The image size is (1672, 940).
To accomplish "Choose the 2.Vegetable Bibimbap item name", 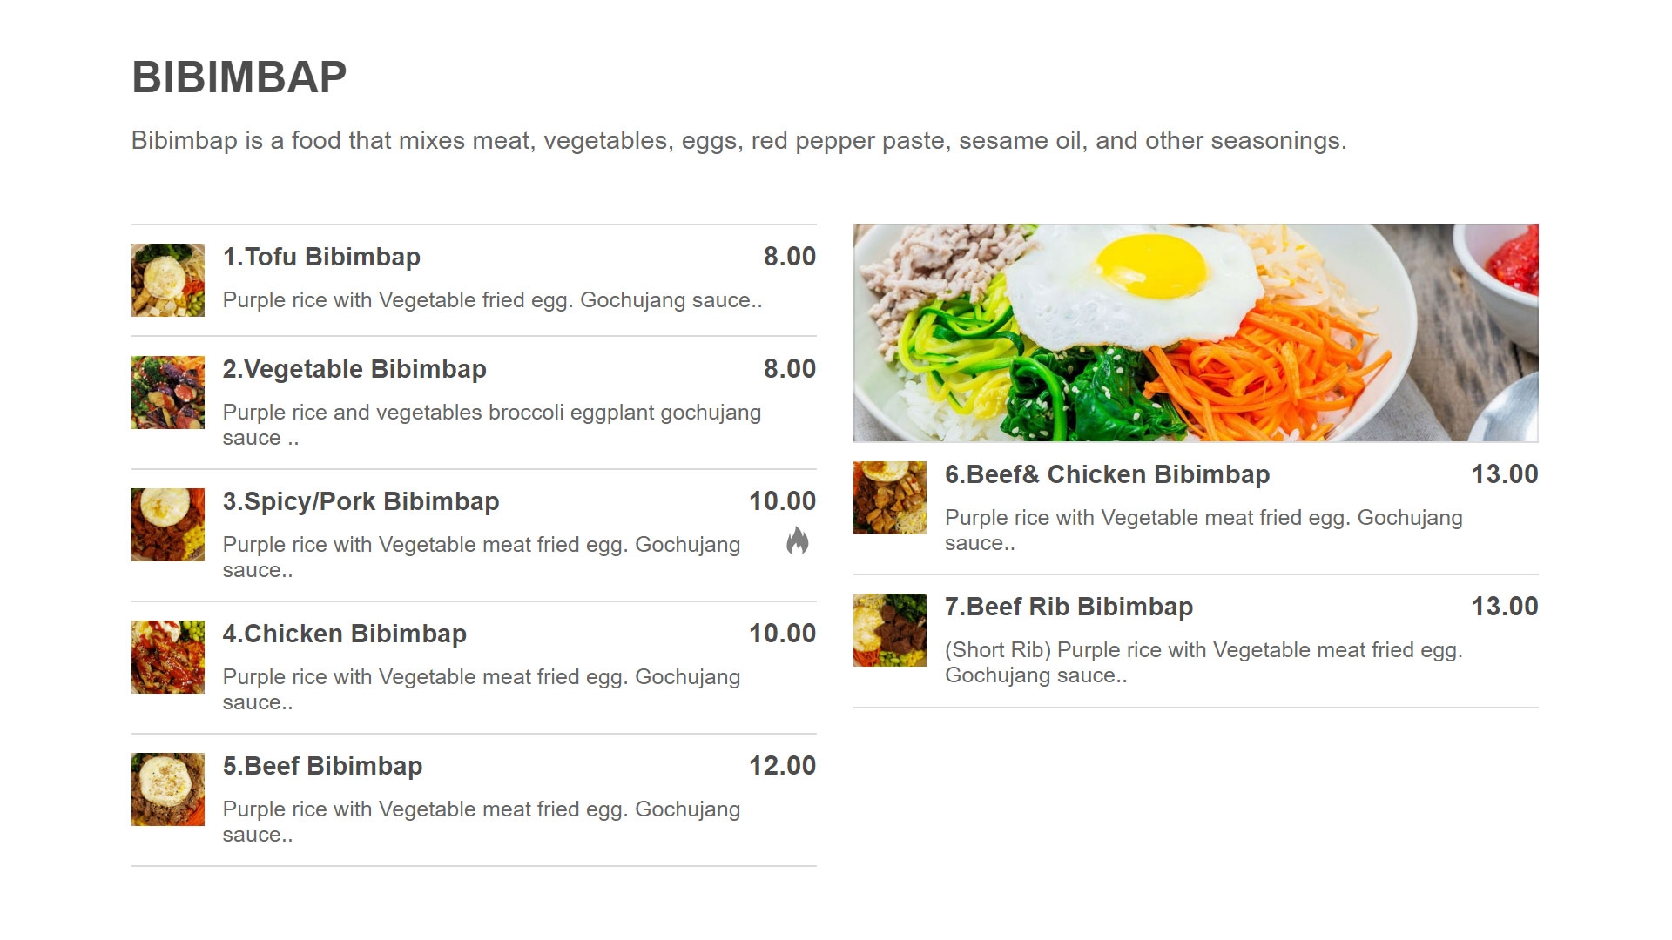I will [354, 369].
